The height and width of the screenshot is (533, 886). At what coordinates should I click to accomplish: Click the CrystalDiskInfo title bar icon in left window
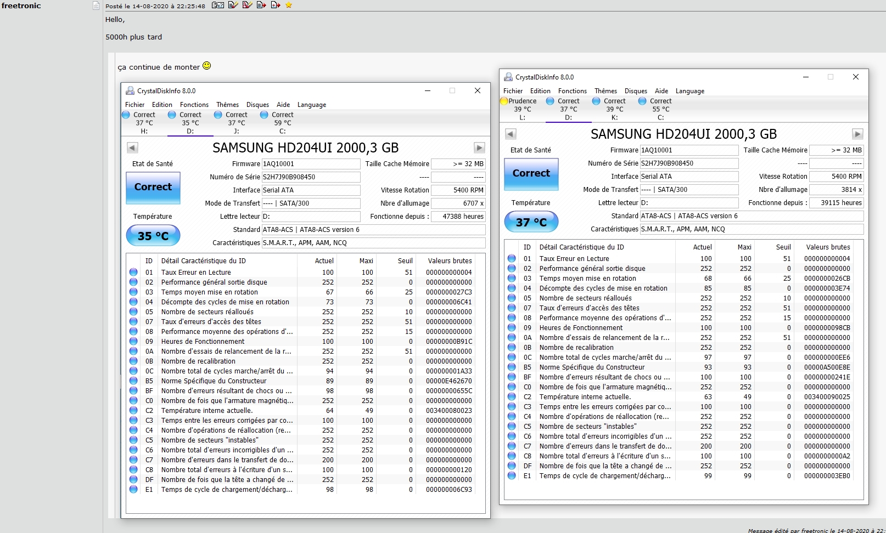click(x=130, y=90)
